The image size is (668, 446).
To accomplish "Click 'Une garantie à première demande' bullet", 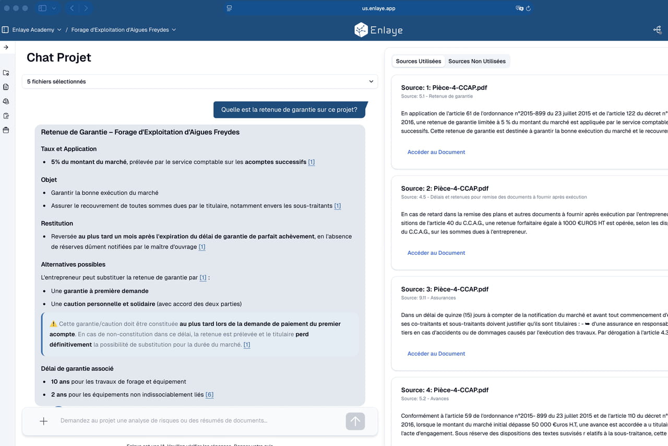I will click(100, 291).
